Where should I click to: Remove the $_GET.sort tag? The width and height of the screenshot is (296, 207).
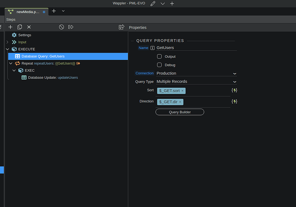(182, 91)
